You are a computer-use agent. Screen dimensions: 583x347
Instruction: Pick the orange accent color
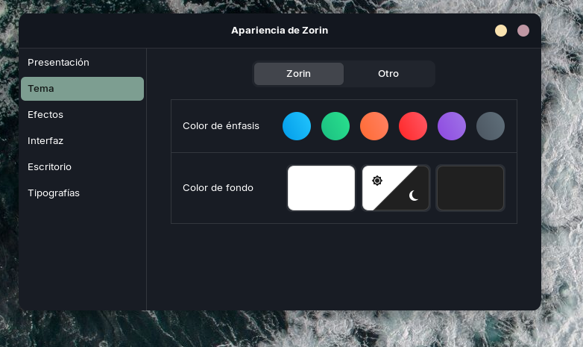click(x=374, y=126)
